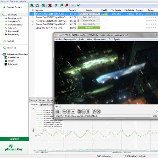Open the VLC Ayuda menu
Viewport: 158px width, 158px height.
117,39
